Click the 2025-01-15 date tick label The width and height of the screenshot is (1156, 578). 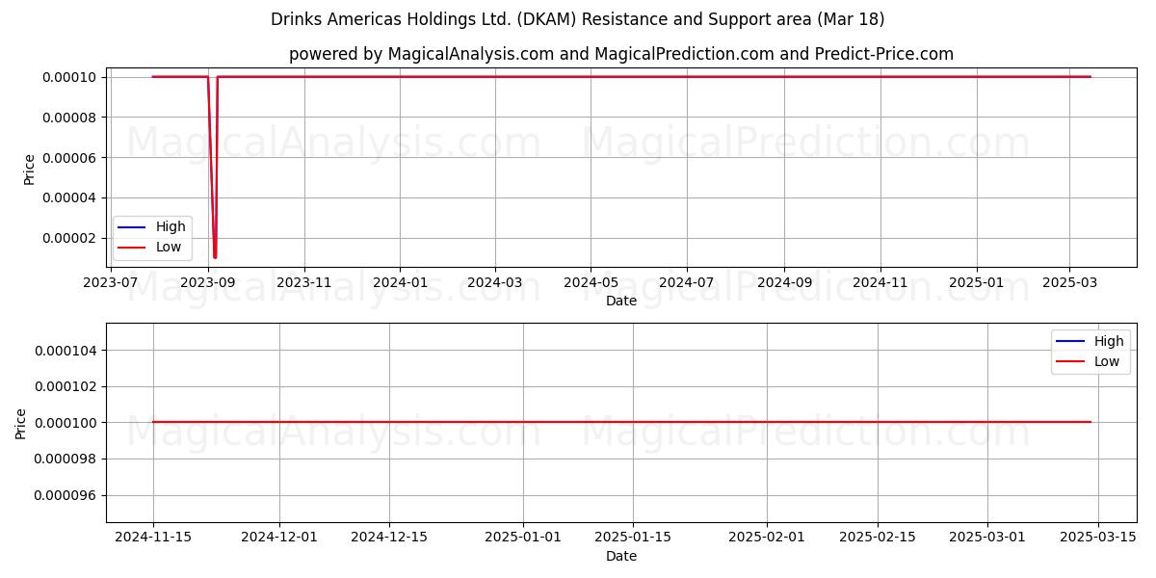click(x=633, y=537)
